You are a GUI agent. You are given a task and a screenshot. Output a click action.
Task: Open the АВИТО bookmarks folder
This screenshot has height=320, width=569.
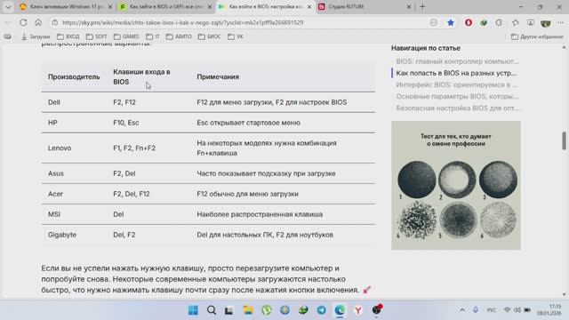(x=179, y=36)
